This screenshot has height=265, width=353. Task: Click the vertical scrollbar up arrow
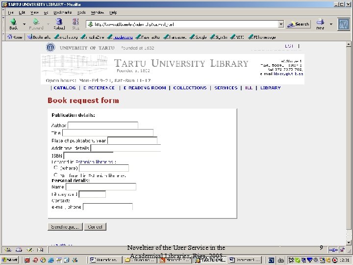349,44
